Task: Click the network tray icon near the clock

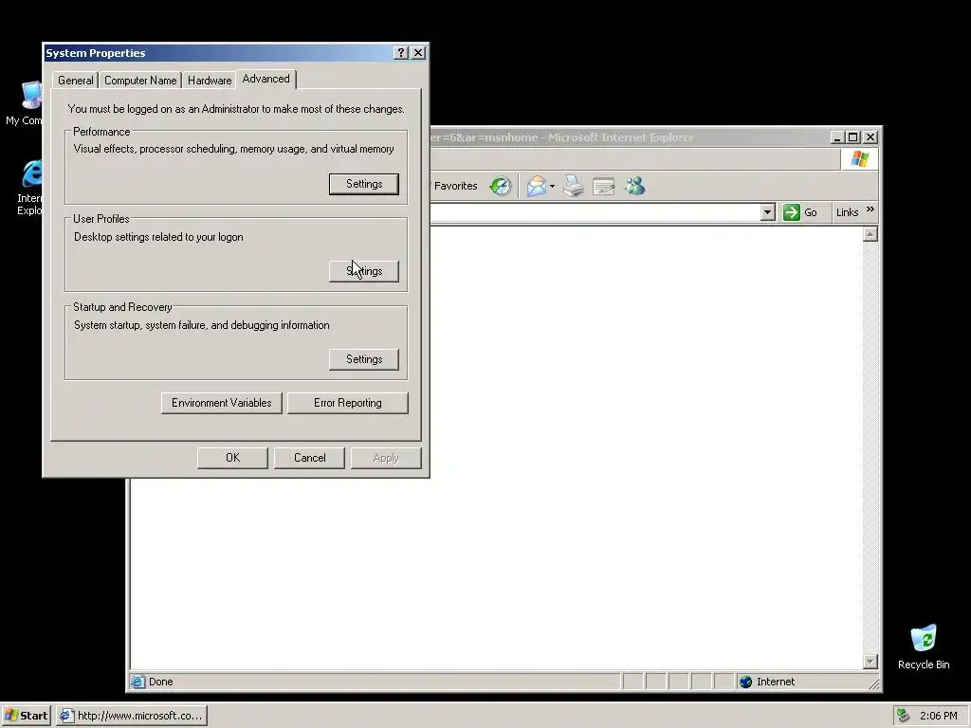Action: (x=903, y=716)
